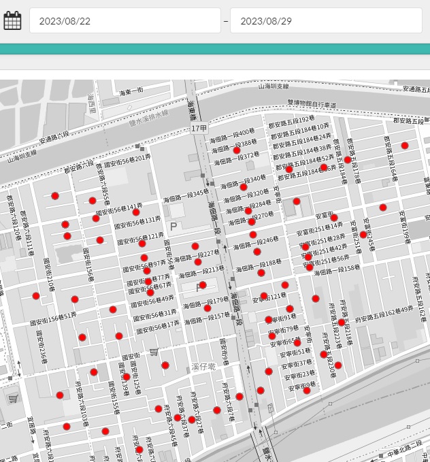This screenshot has width=430, height=462.
Task: Open the calendar date picker icon
Action: [x=12, y=20]
